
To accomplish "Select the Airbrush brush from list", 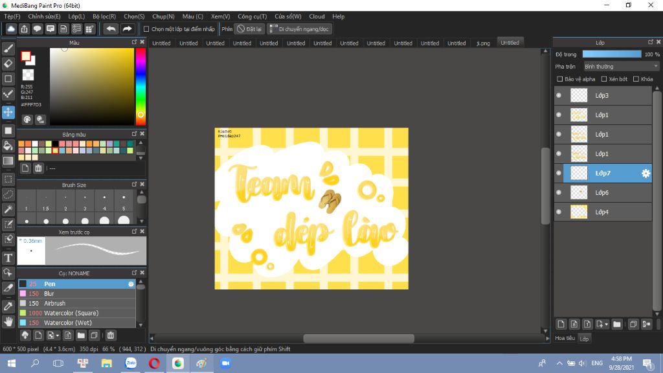I will point(55,303).
